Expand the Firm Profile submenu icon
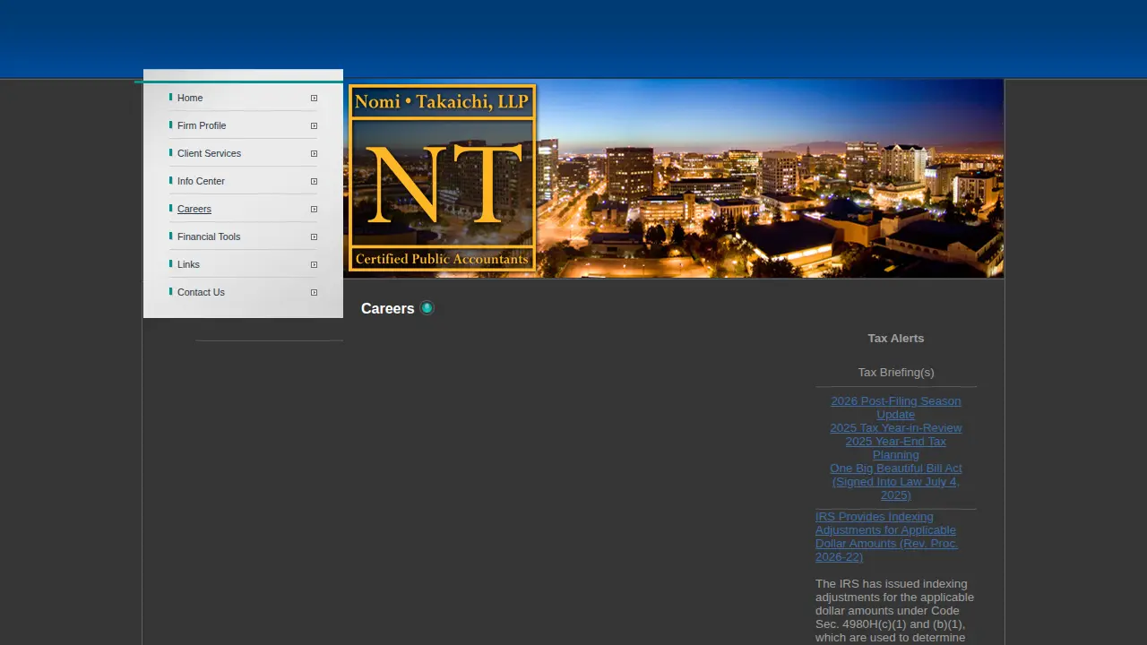This screenshot has height=645, width=1147. (314, 126)
